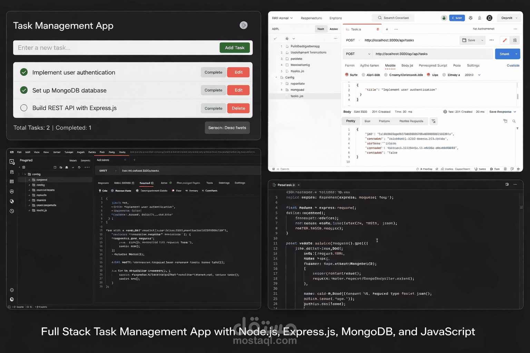Click the green Add Task button
530x353 pixels.
tap(235, 48)
